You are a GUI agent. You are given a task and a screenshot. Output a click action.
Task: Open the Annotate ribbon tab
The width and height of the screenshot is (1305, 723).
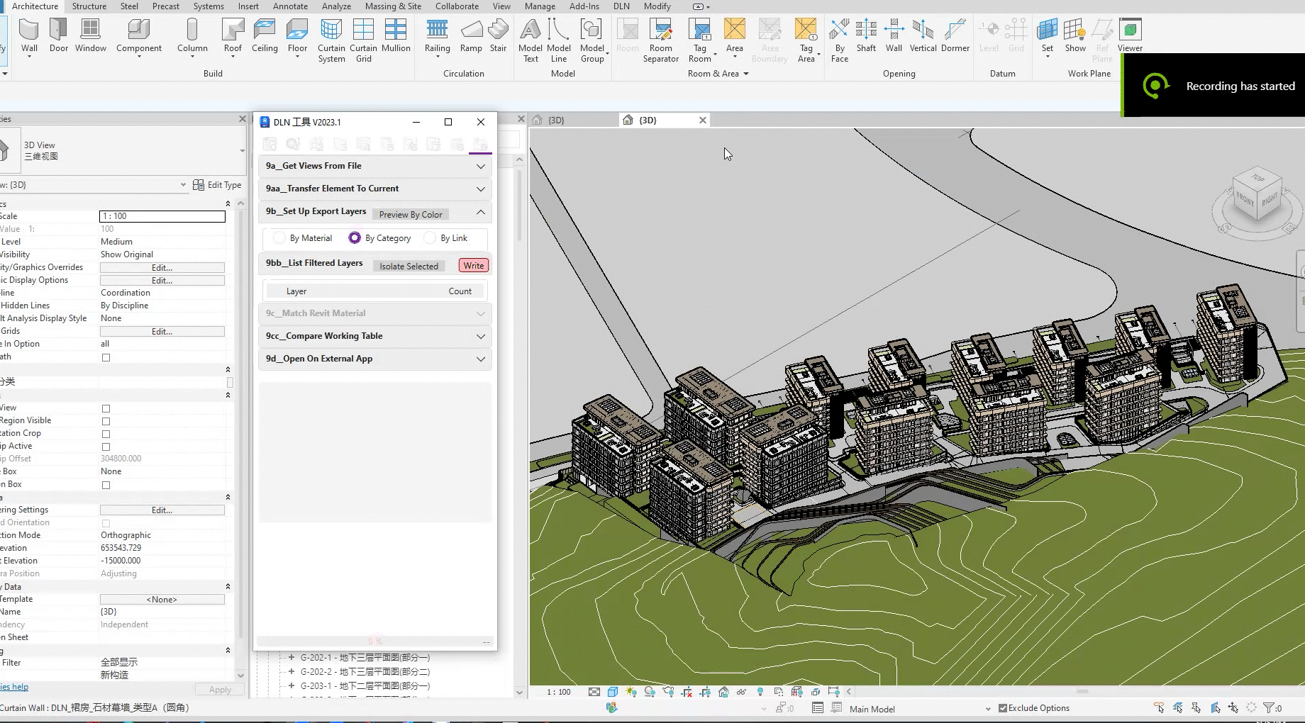[291, 6]
